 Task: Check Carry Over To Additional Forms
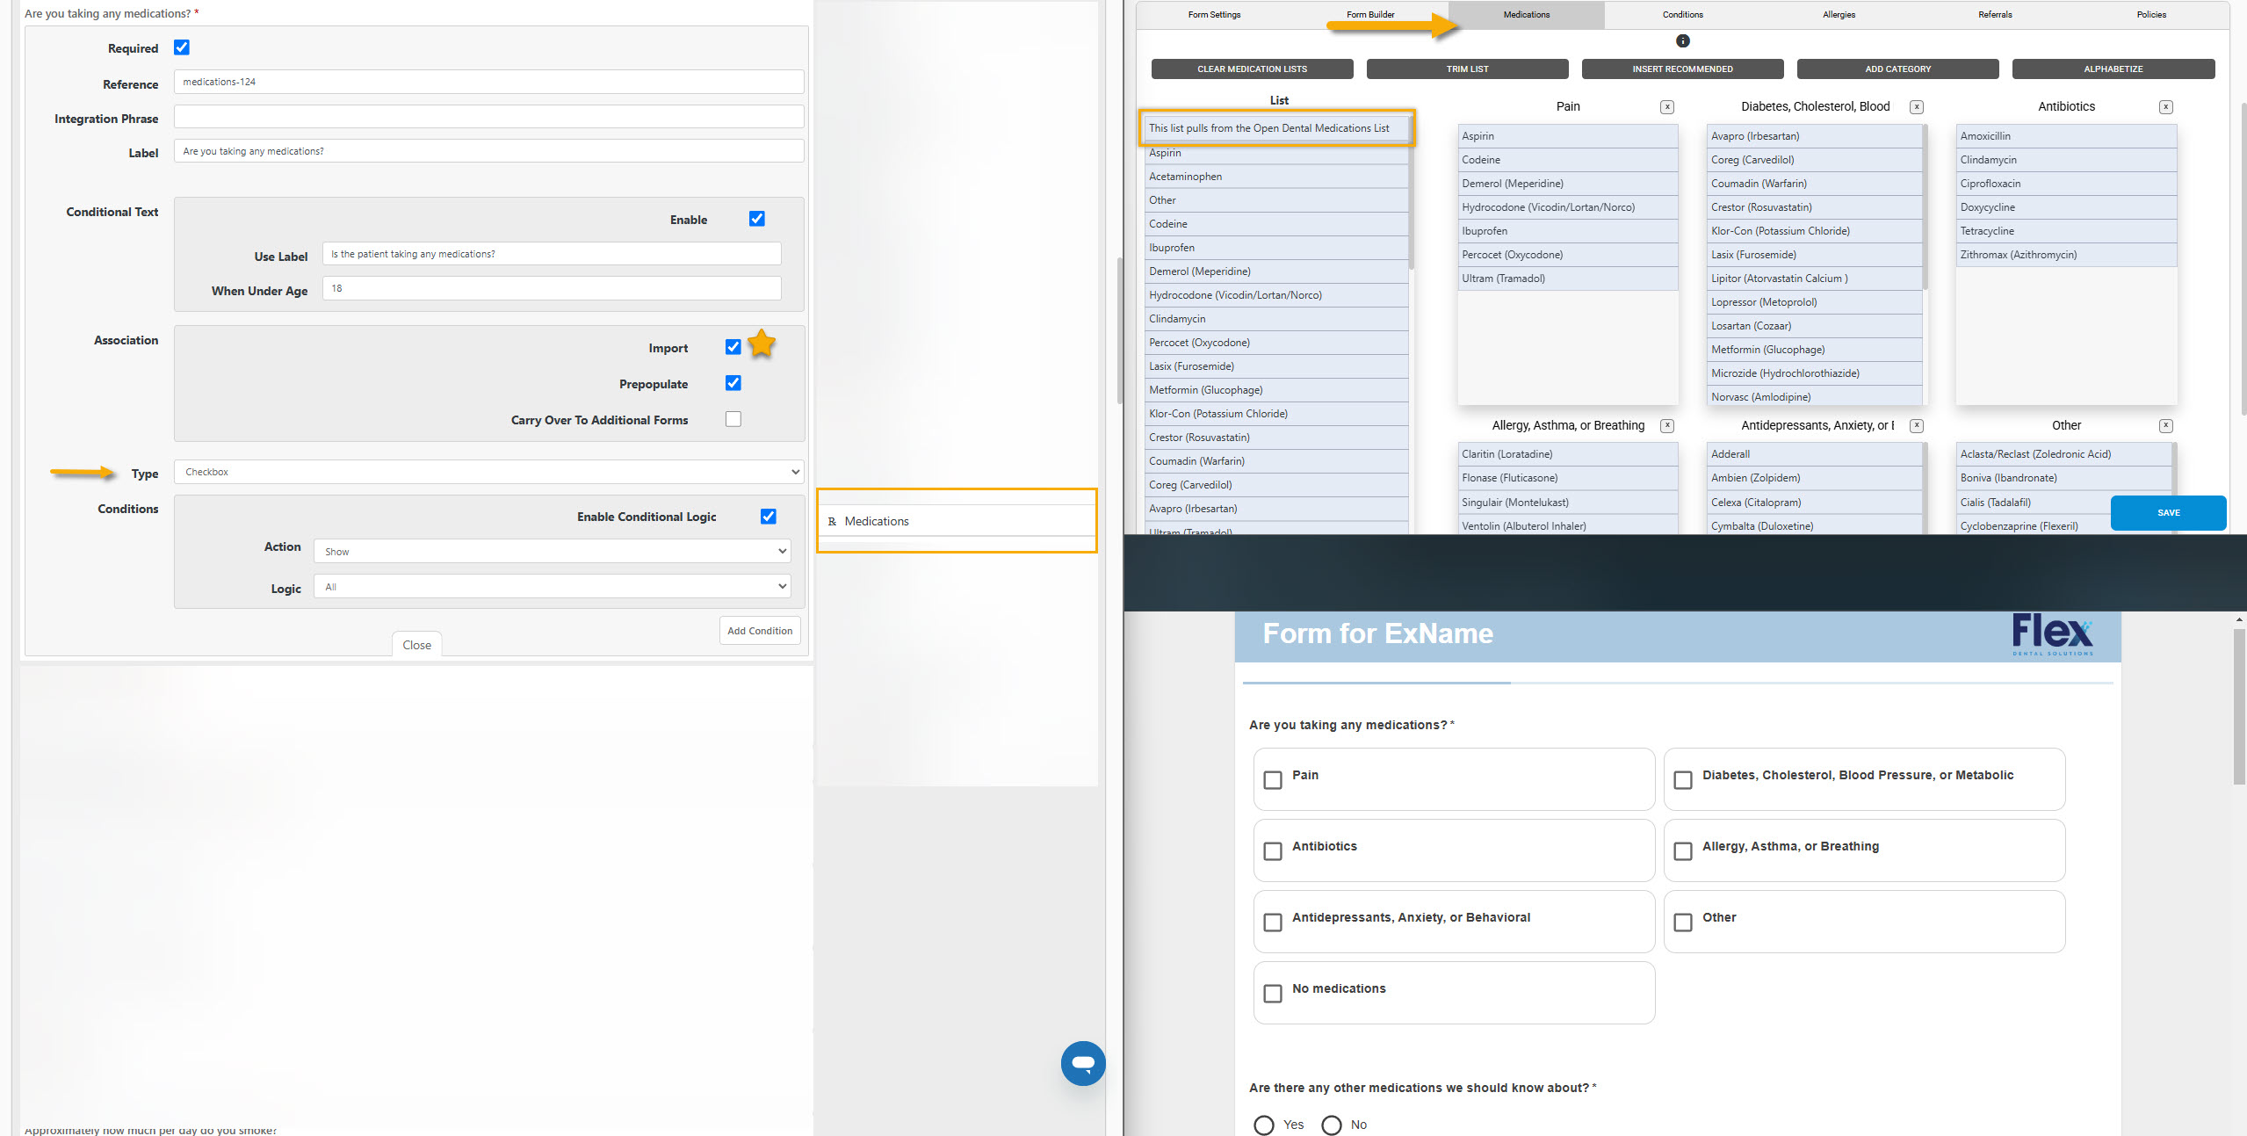pyautogui.click(x=733, y=419)
